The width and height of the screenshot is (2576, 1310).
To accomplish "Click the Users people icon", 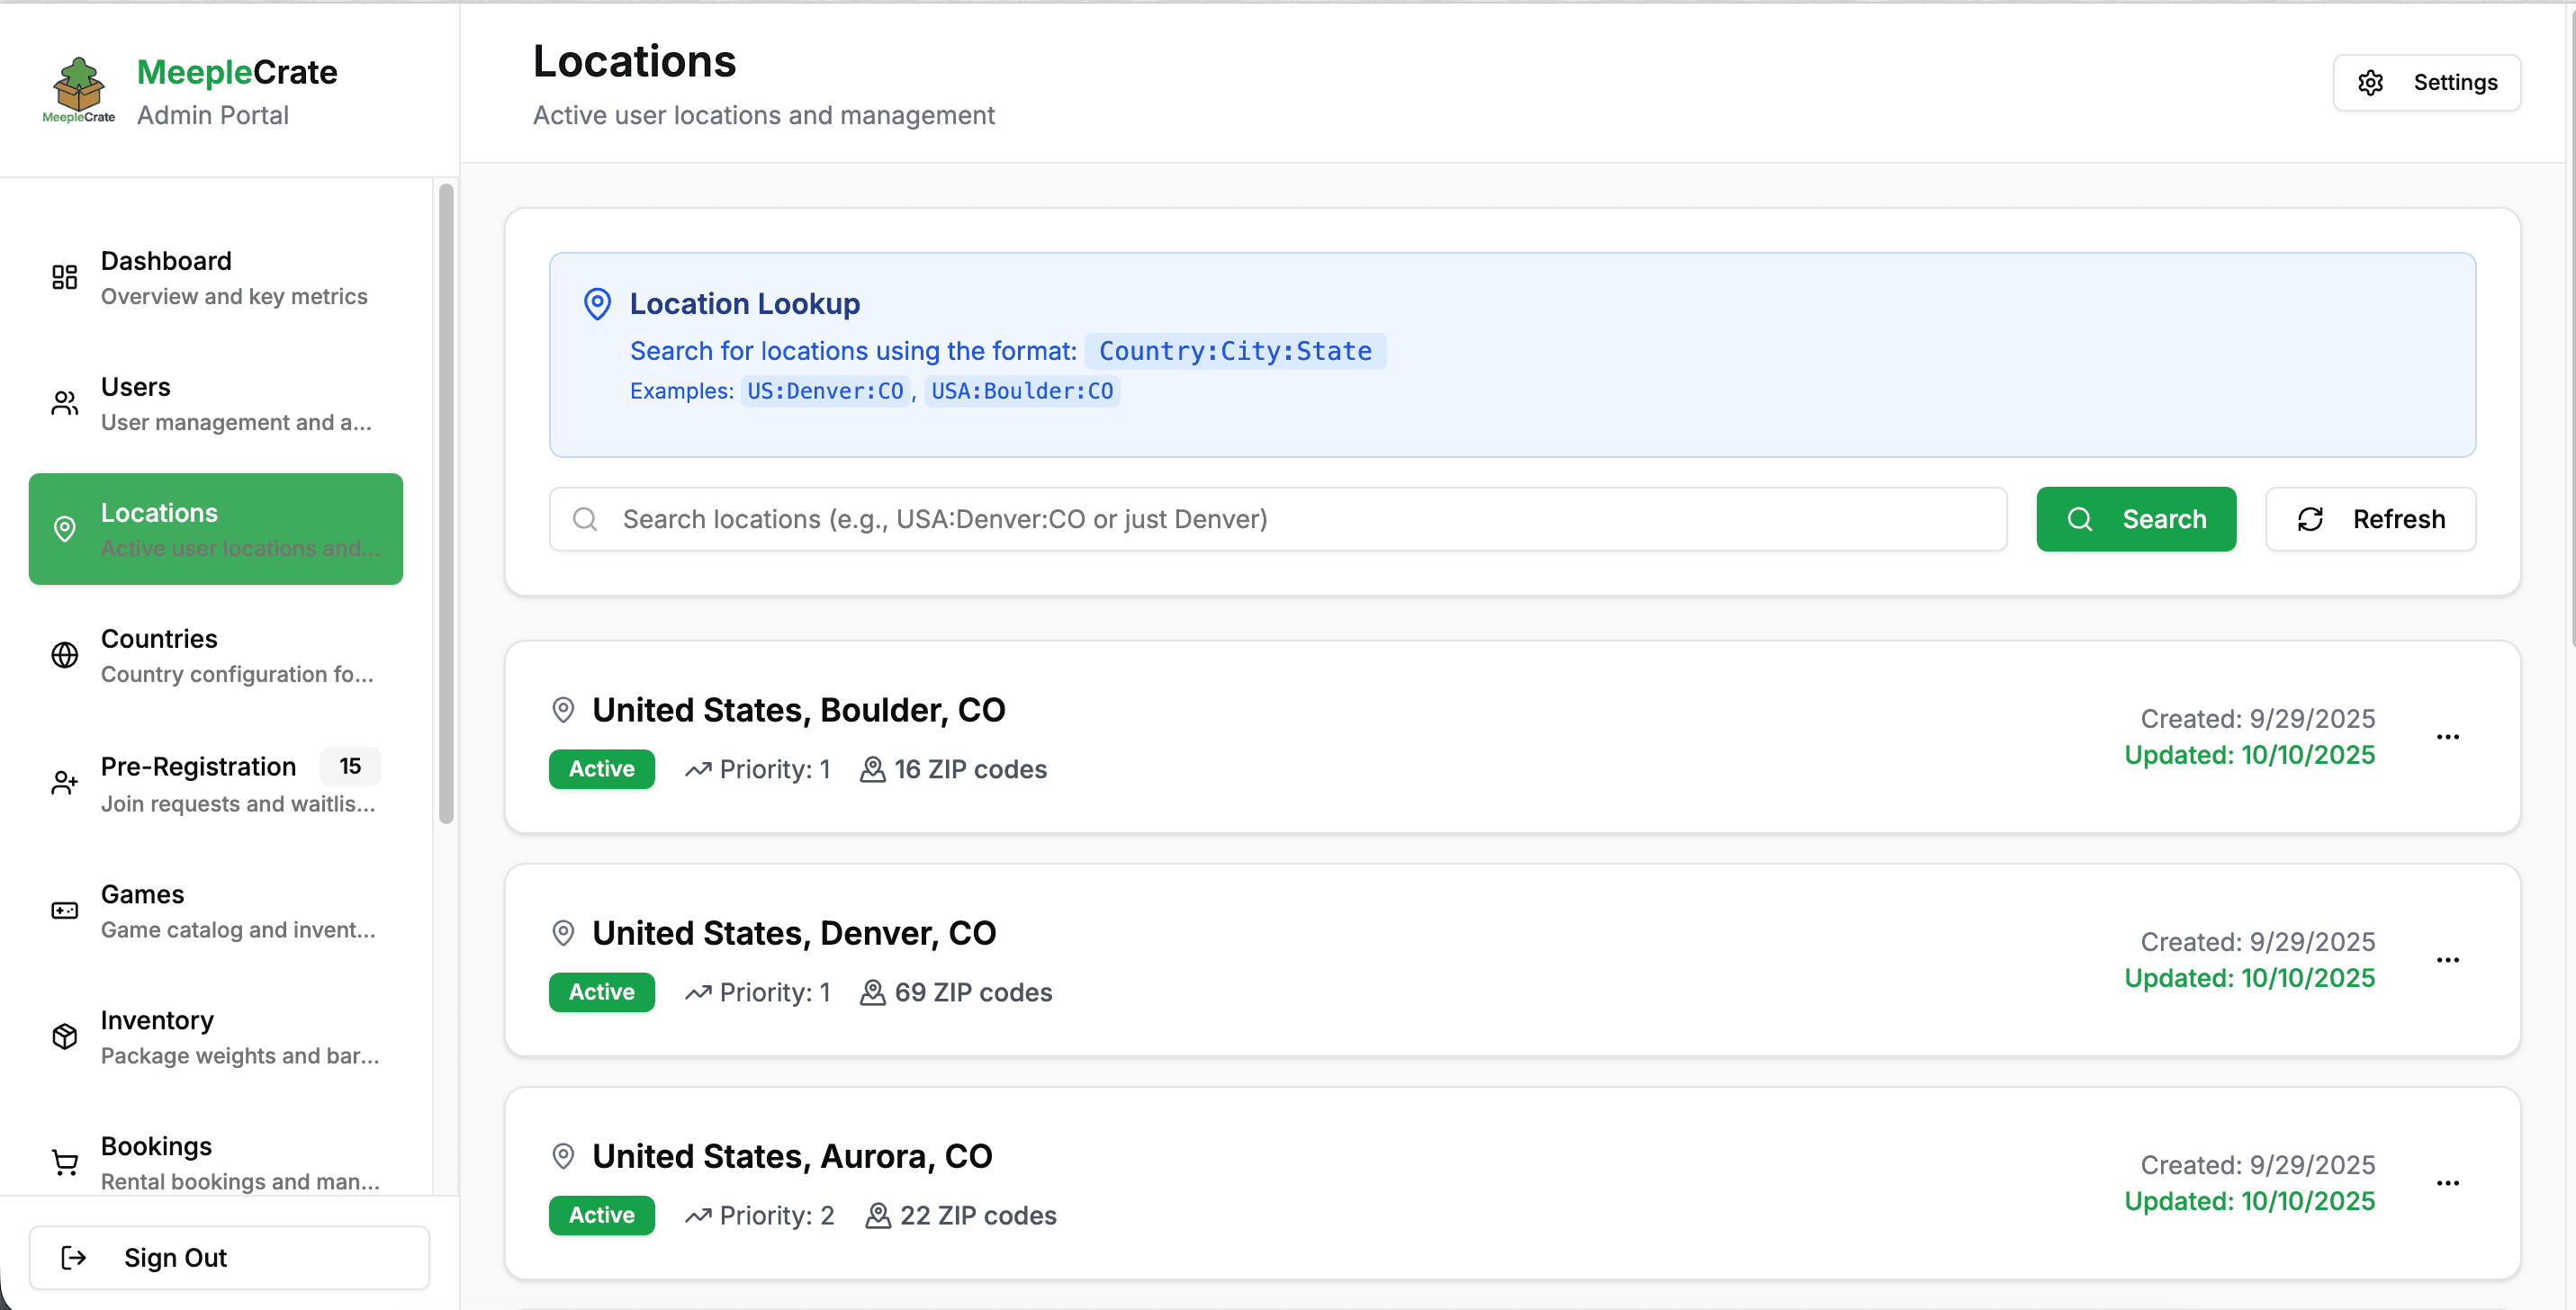I will coord(65,403).
